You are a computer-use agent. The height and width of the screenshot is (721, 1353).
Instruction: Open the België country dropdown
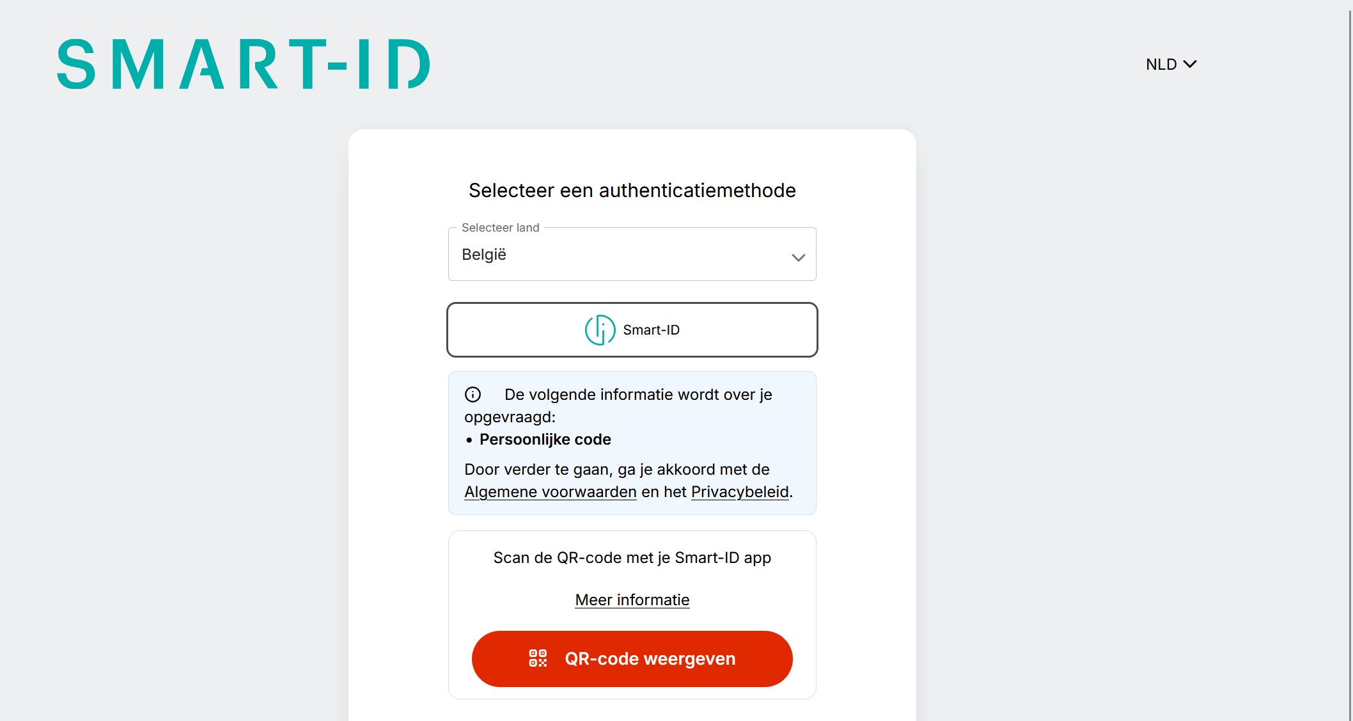[x=632, y=255]
